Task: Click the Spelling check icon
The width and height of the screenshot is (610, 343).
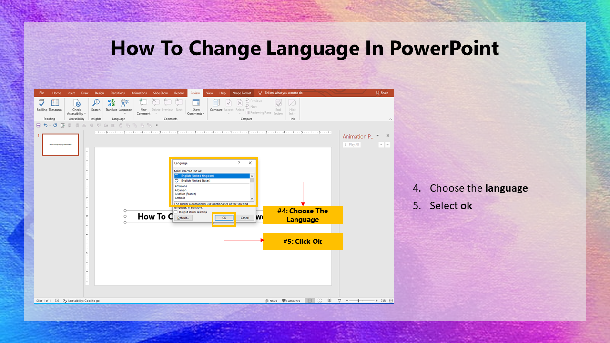Action: pyautogui.click(x=42, y=102)
